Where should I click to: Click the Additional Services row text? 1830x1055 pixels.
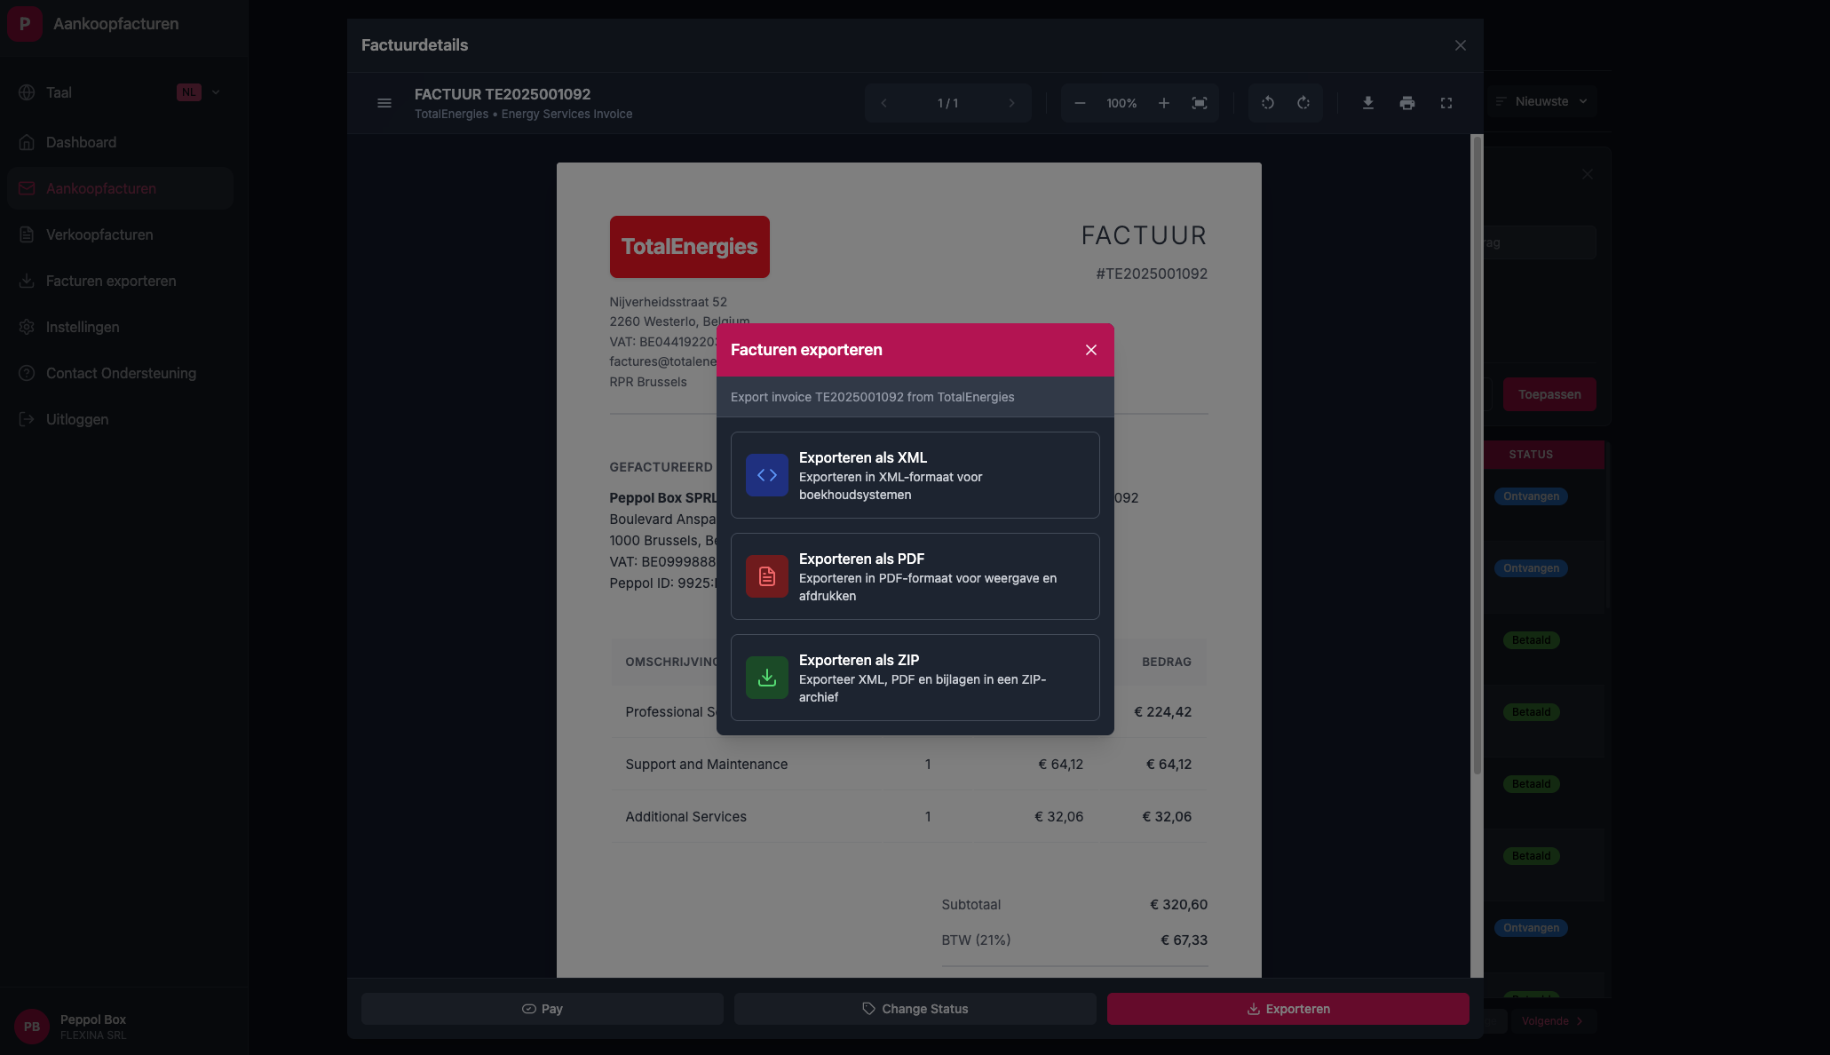pos(685,817)
